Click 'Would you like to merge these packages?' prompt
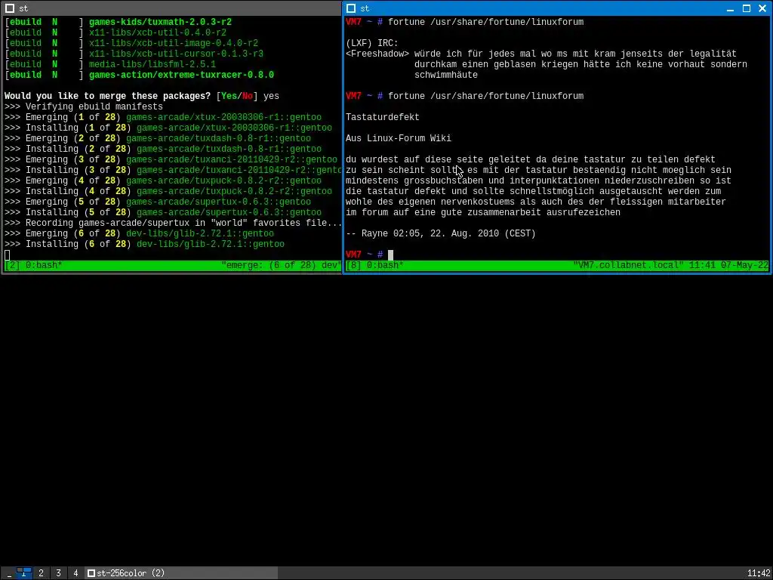Viewport: 773px width, 580px height. [x=107, y=96]
